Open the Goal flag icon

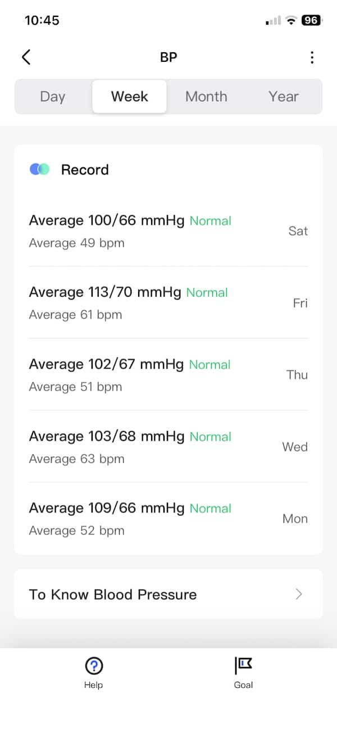[x=243, y=666]
